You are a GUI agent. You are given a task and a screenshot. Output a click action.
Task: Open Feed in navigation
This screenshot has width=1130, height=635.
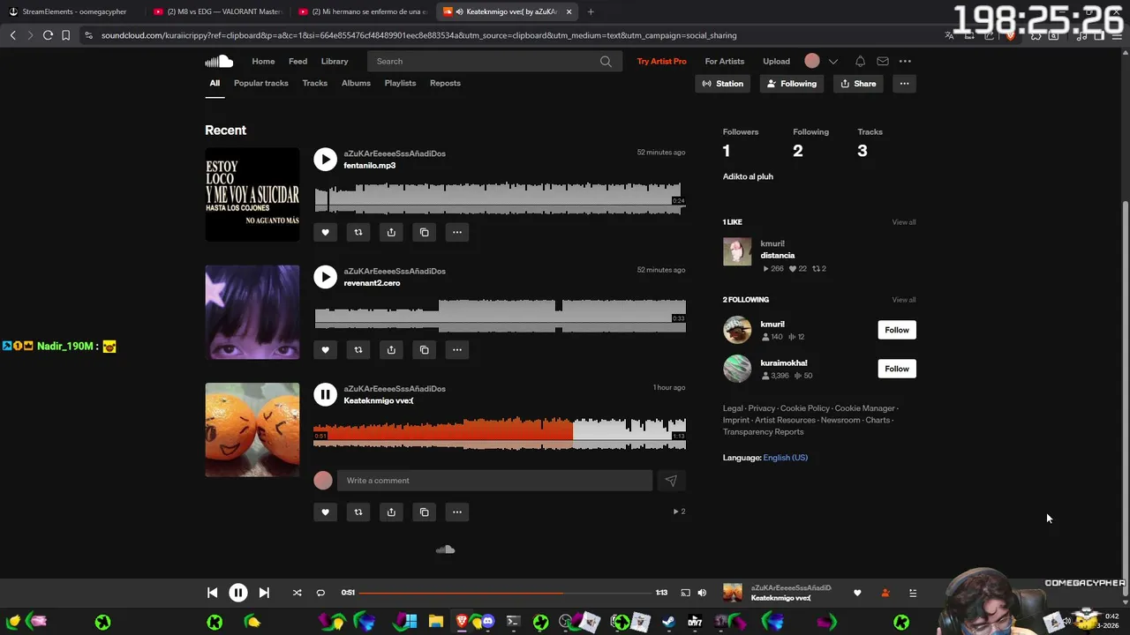[298, 61]
